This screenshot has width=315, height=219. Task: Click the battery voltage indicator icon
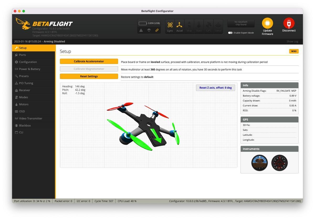coord(143,23)
